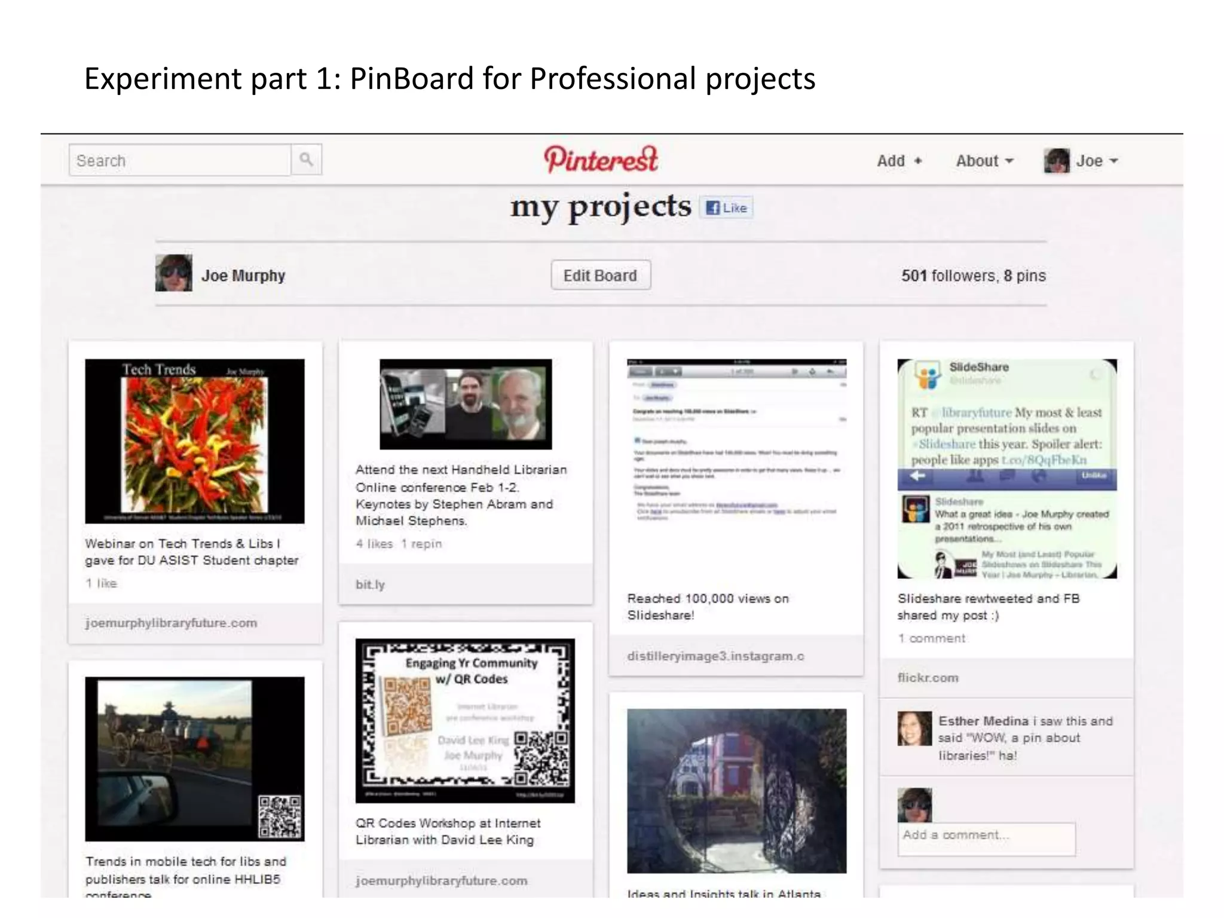This screenshot has width=1224, height=918.
Task: Expand the About dropdown
Action: pyautogui.click(x=984, y=161)
